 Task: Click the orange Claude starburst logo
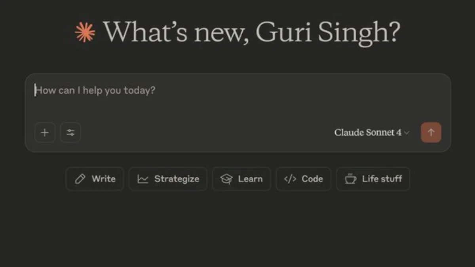[x=85, y=32]
